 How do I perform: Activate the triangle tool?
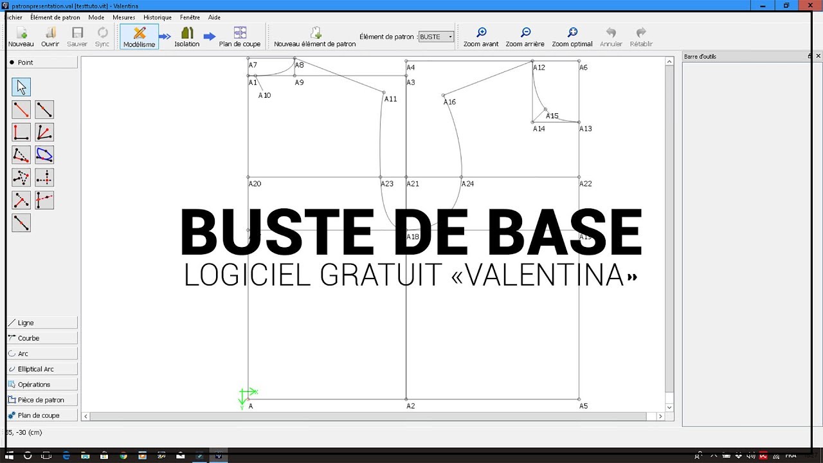[21, 177]
